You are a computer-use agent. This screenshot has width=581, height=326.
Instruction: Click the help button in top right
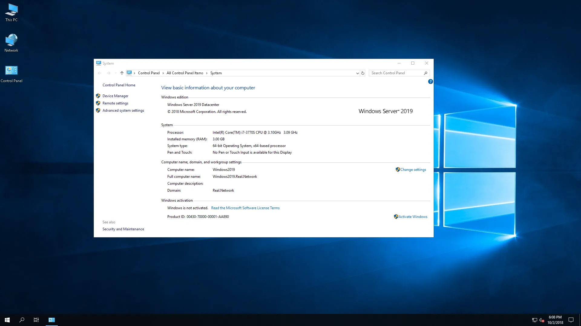tap(430, 81)
